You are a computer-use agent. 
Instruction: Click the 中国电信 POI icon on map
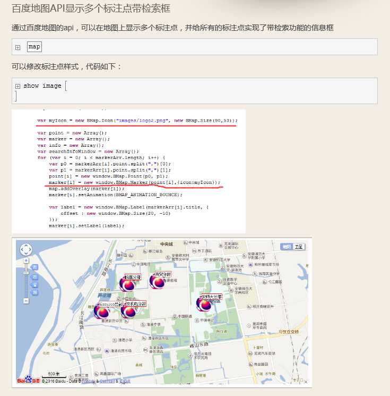click(134, 264)
